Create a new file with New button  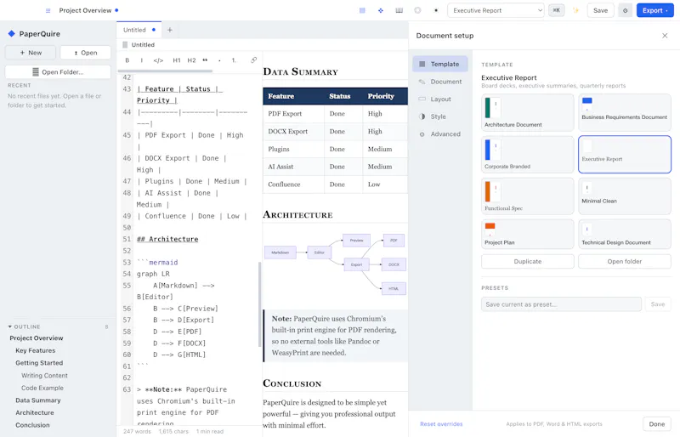pyautogui.click(x=31, y=53)
